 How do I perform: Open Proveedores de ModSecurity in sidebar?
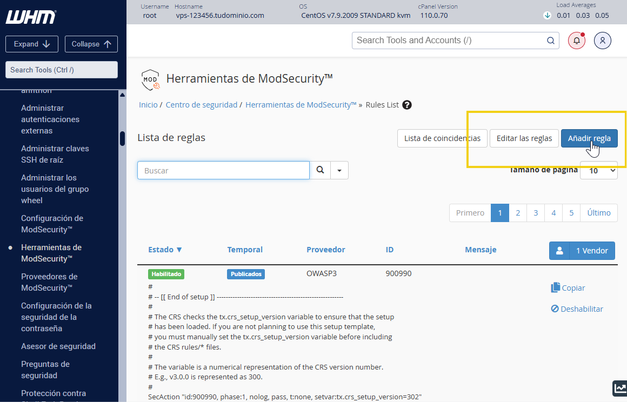click(x=50, y=282)
